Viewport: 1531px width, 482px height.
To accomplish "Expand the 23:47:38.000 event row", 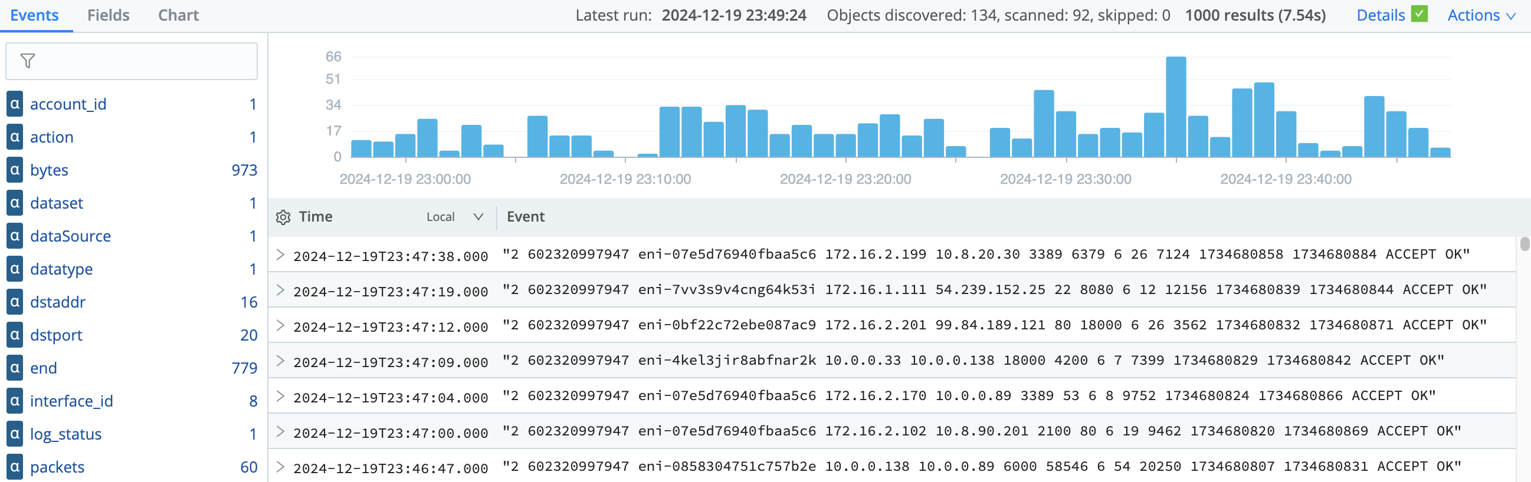I will (280, 255).
